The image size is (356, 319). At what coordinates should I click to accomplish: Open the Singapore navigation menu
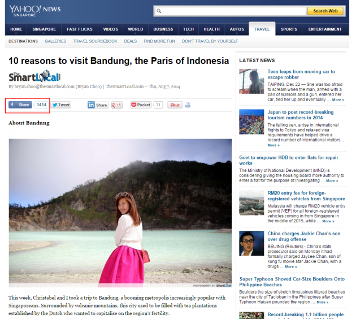tap(44, 29)
